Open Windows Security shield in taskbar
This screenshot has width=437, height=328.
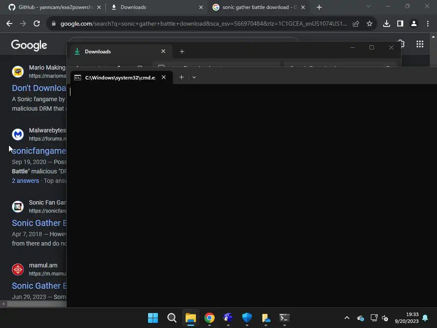click(x=247, y=318)
